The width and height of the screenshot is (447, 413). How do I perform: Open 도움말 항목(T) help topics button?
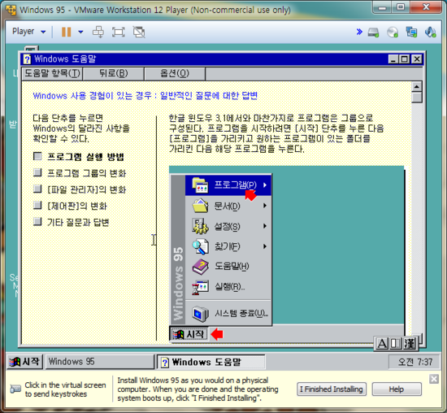[x=52, y=74]
